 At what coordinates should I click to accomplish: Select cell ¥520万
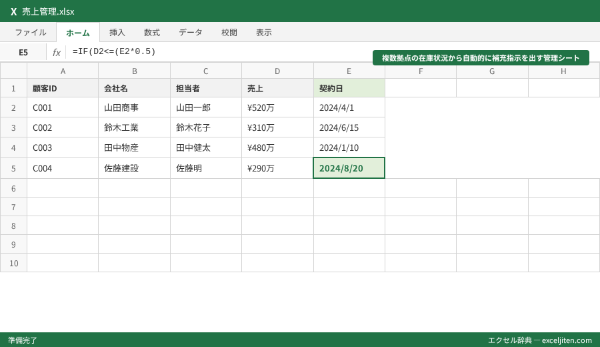point(277,107)
